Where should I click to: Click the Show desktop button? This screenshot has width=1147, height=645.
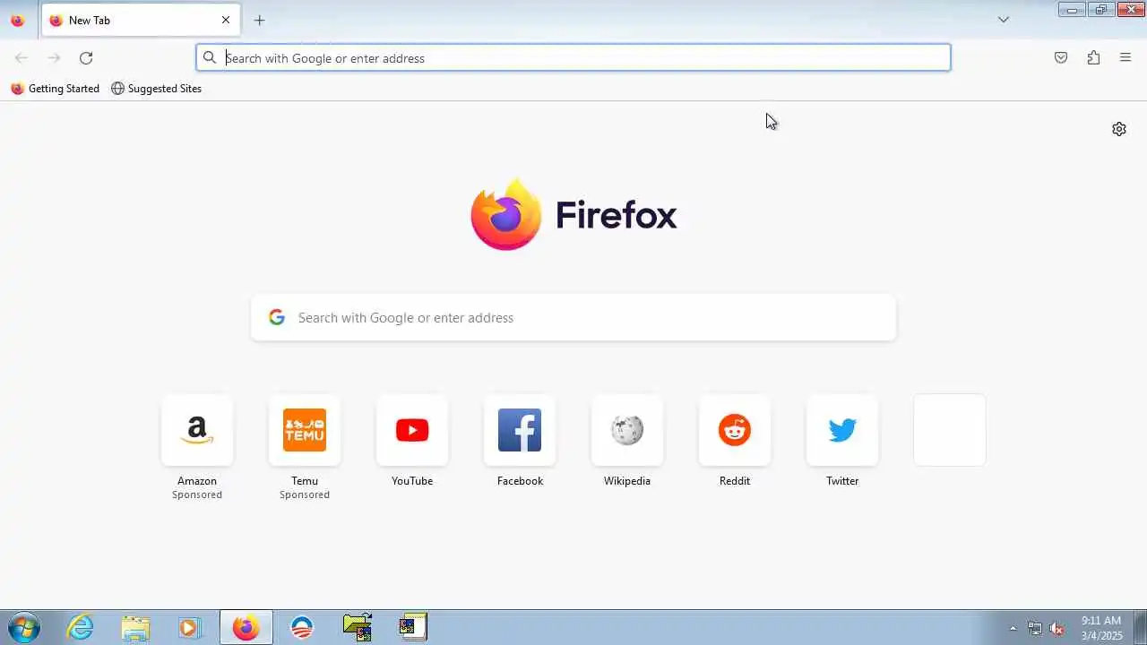coord(1140,627)
